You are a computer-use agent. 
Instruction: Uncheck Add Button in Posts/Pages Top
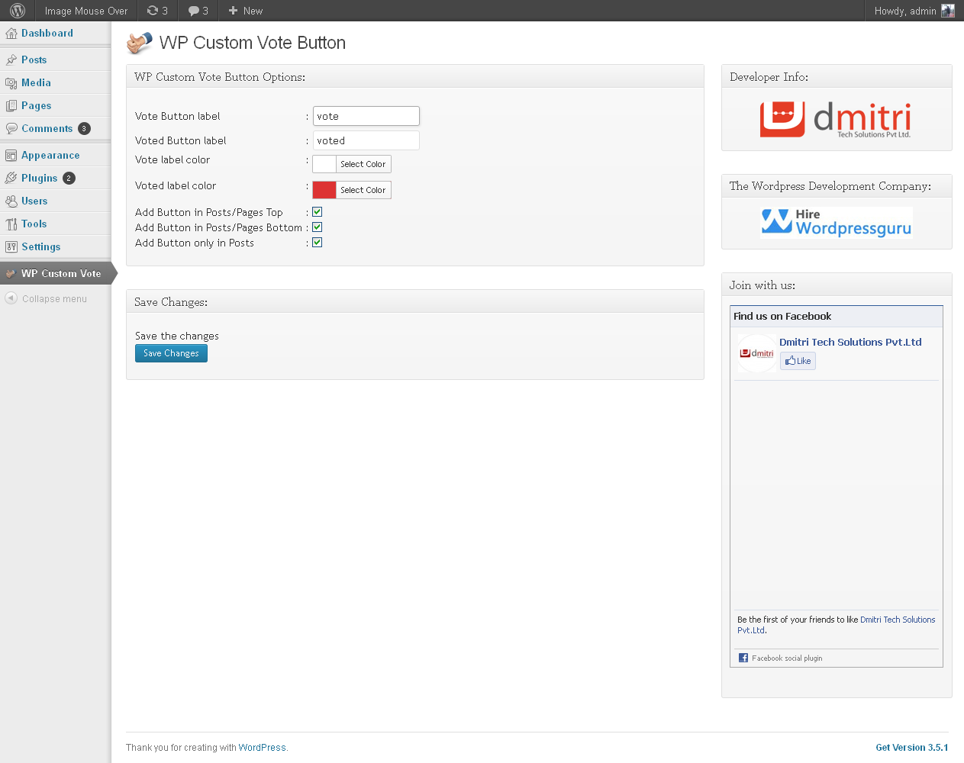(x=318, y=212)
